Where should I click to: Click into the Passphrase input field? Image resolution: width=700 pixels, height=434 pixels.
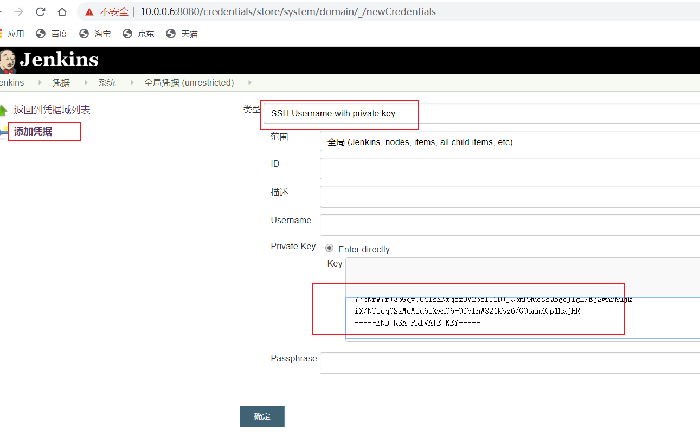click(x=510, y=363)
